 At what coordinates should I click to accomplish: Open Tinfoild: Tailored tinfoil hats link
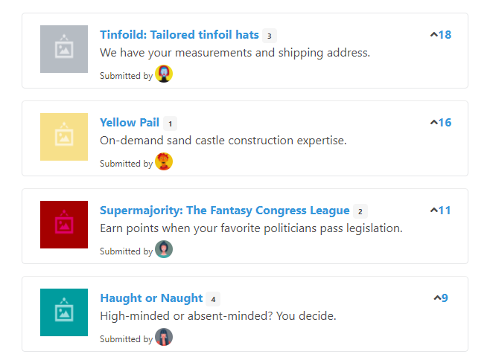(179, 34)
